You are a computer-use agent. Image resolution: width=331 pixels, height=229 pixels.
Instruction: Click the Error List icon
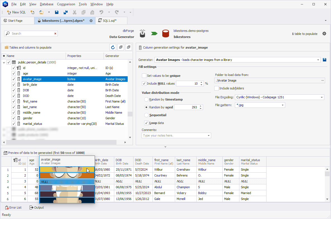[7, 208]
